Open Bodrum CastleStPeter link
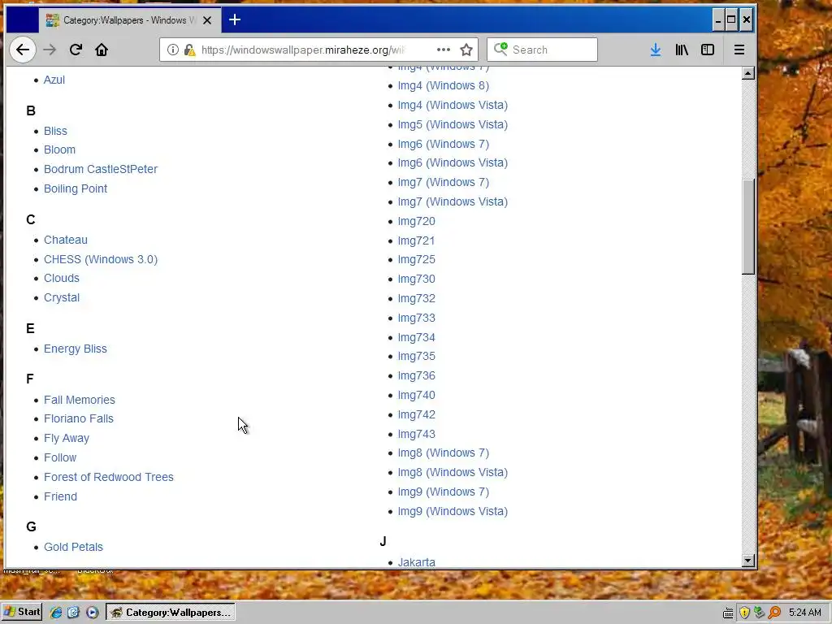832x624 pixels. click(100, 169)
